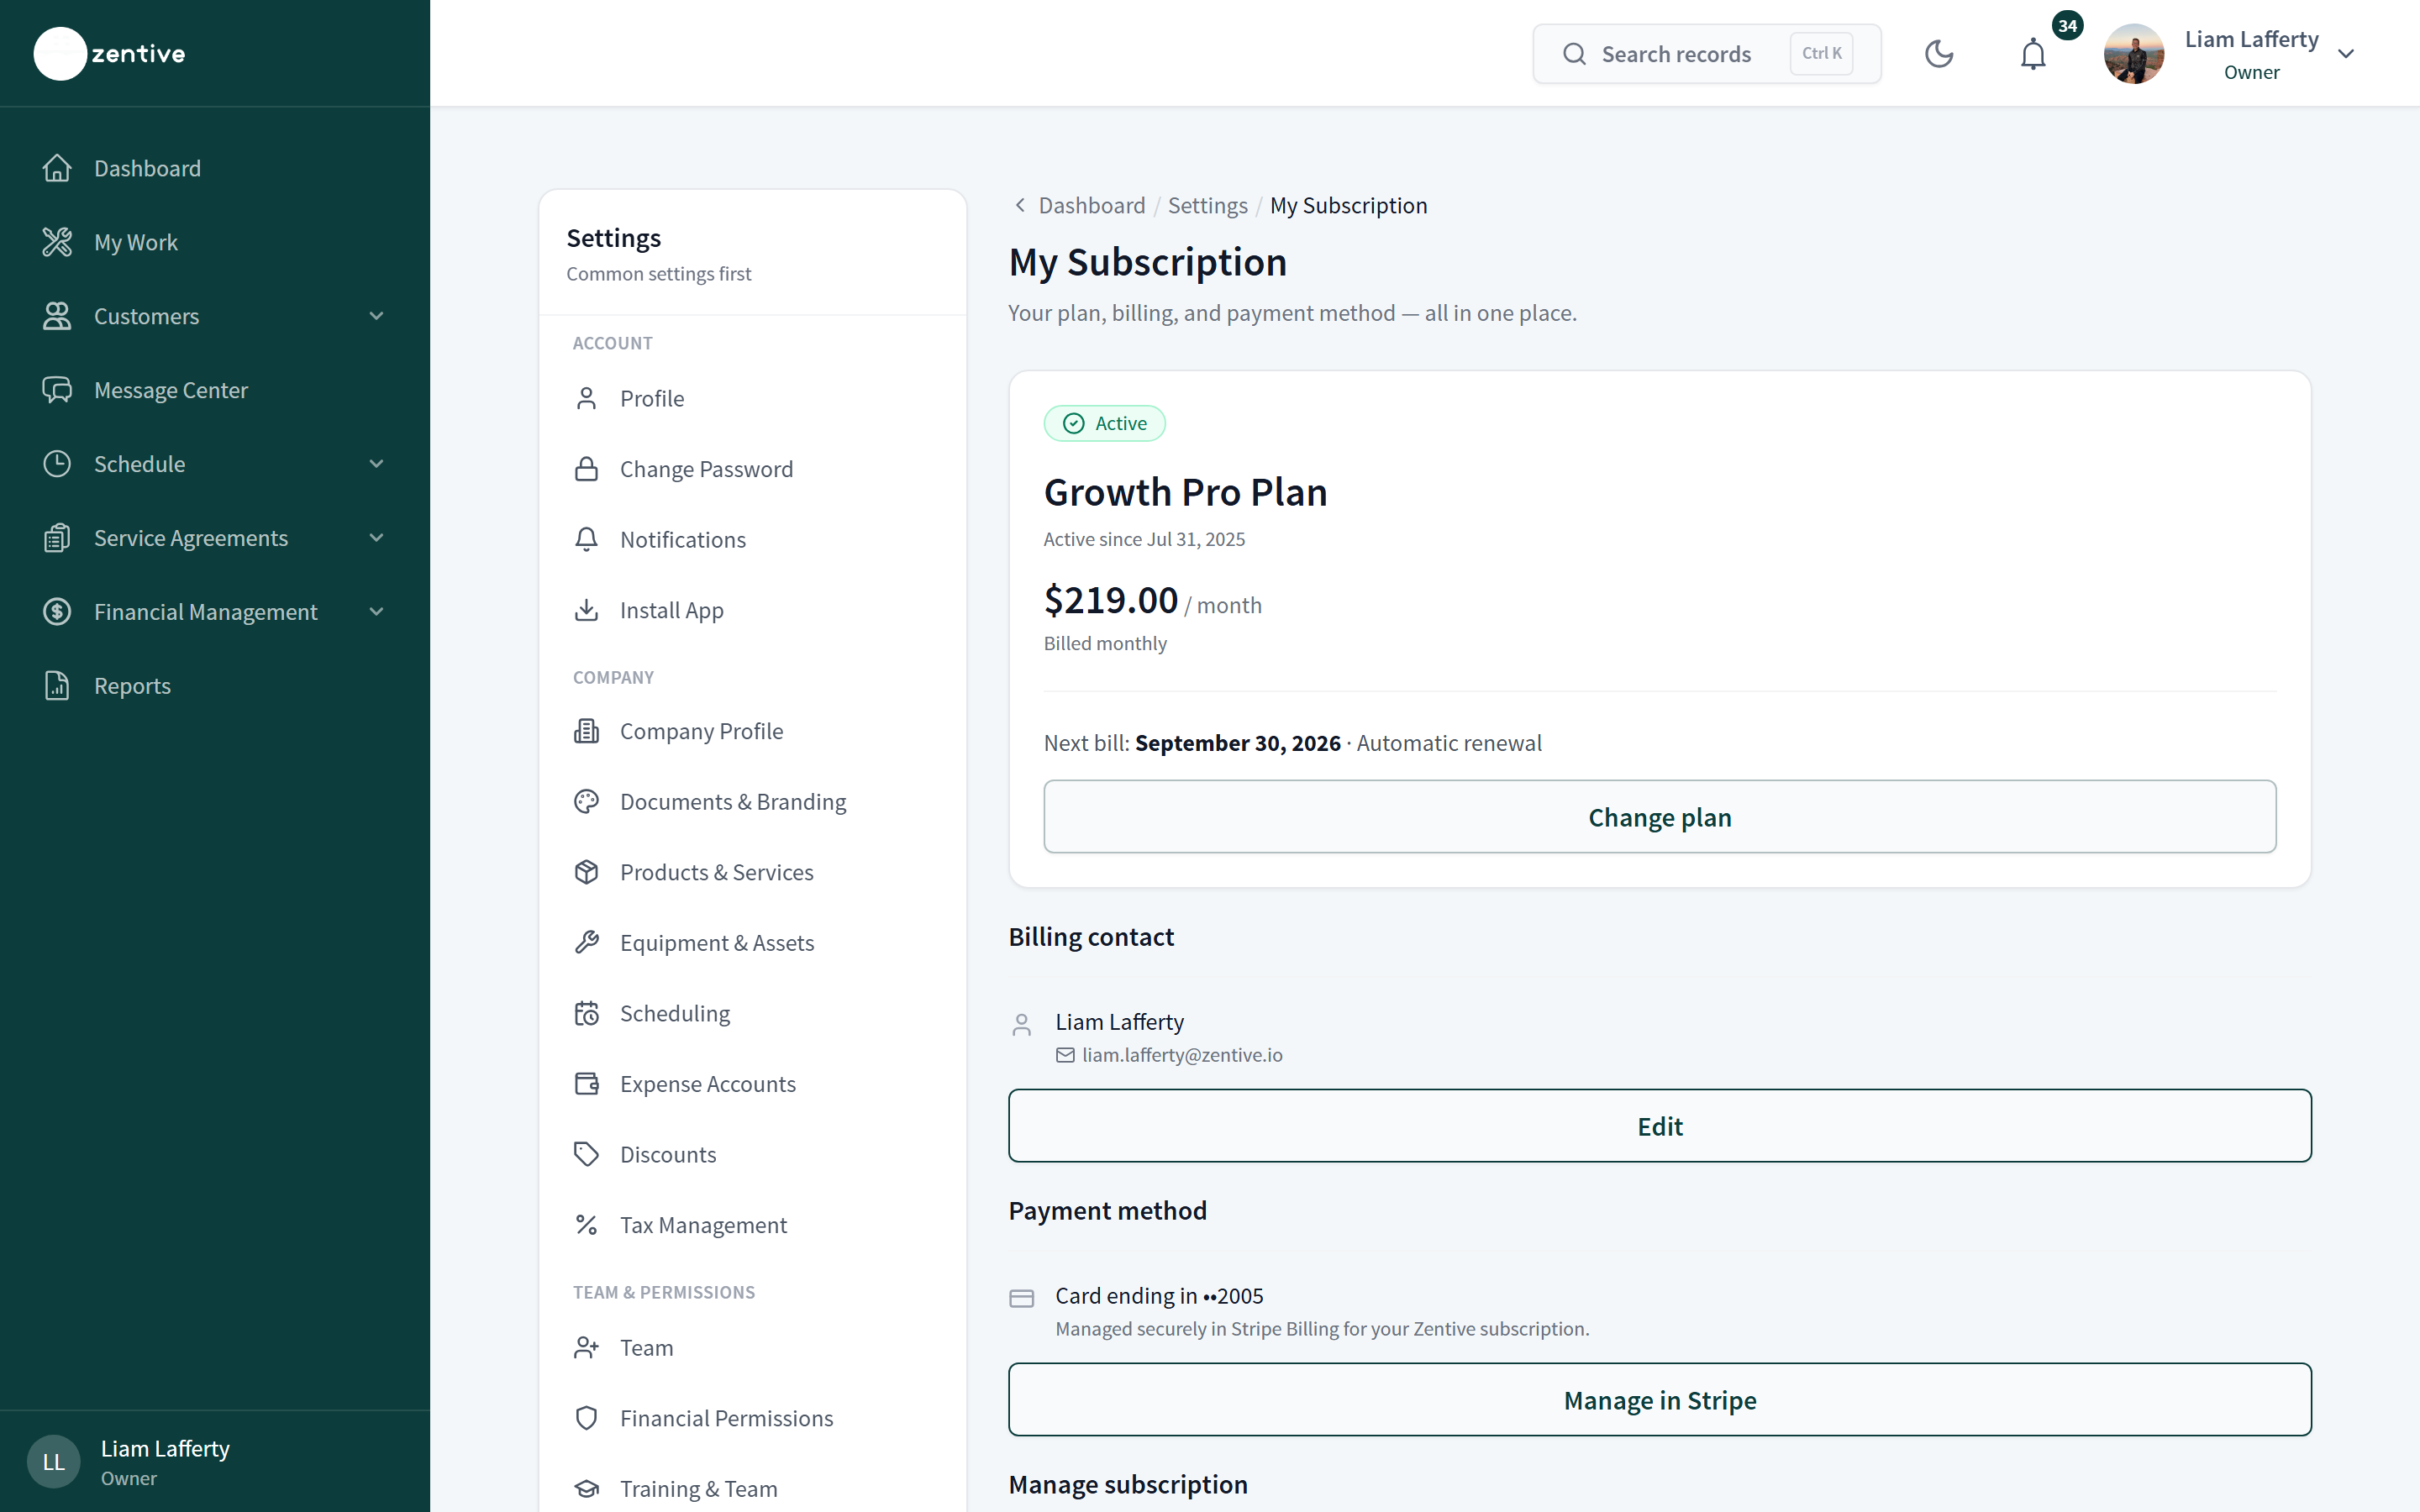Click the Team add-user icon
Screen dimensions: 2420x1512
point(587,1348)
